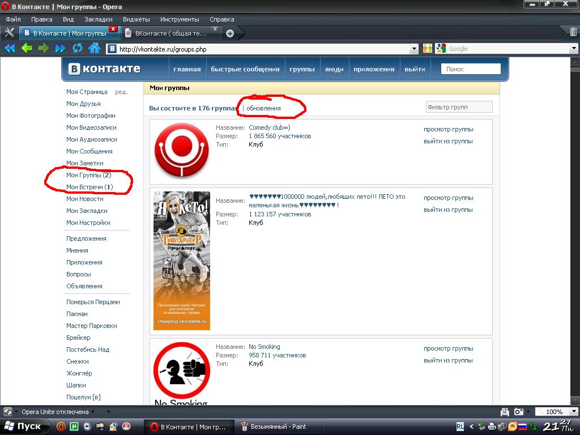Open the closed tabs trash can

[573, 32]
